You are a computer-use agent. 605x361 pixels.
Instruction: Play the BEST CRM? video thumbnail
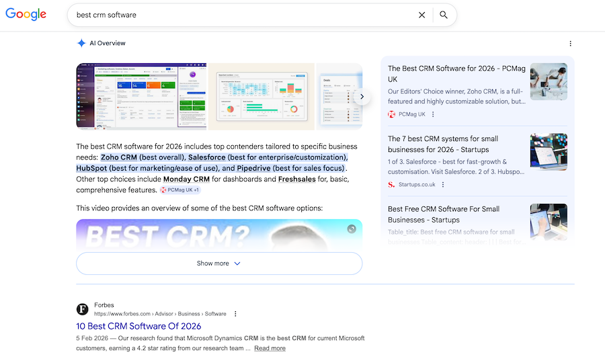(x=219, y=235)
